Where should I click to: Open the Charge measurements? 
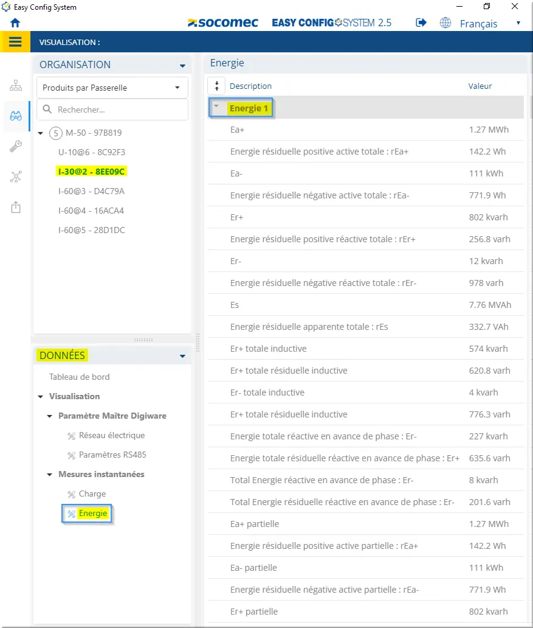[92, 494]
